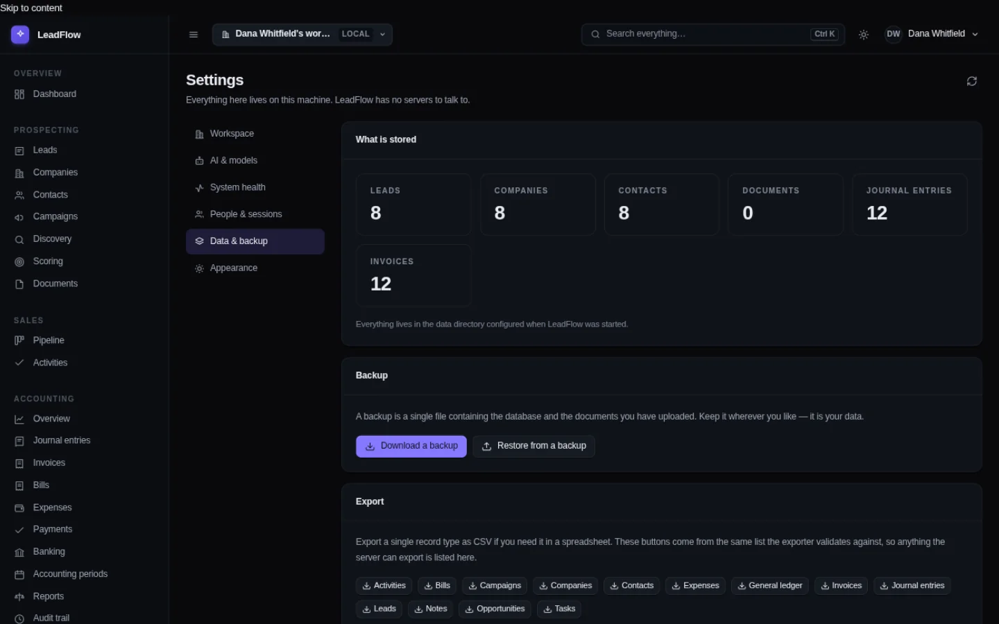This screenshot has height=624, width=999.
Task: Open Discovery in sidebar
Action: (84, 239)
